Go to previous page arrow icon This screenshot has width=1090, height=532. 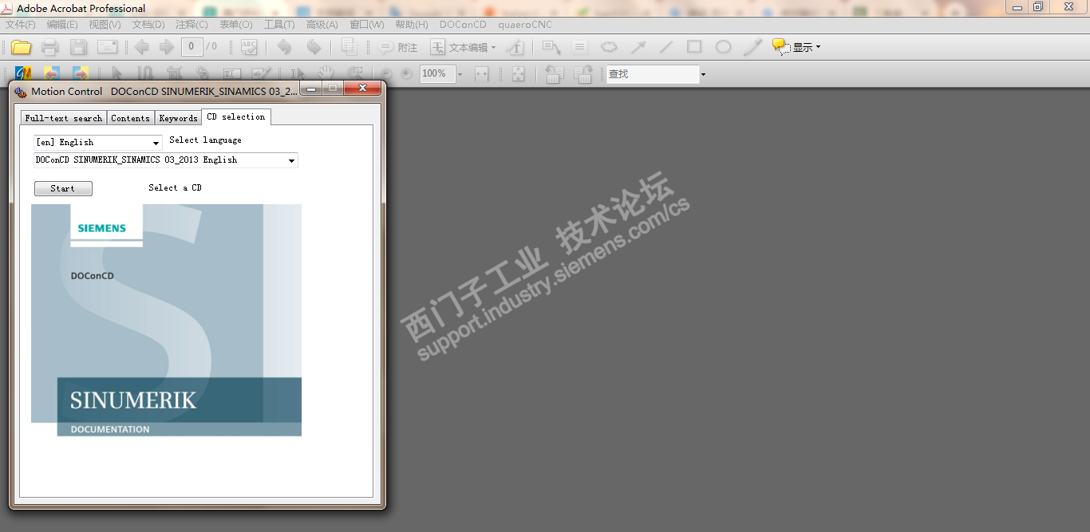[x=141, y=47]
